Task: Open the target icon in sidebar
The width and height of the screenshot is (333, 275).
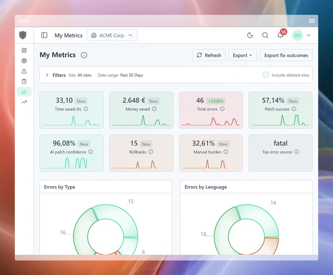Action: (x=24, y=61)
